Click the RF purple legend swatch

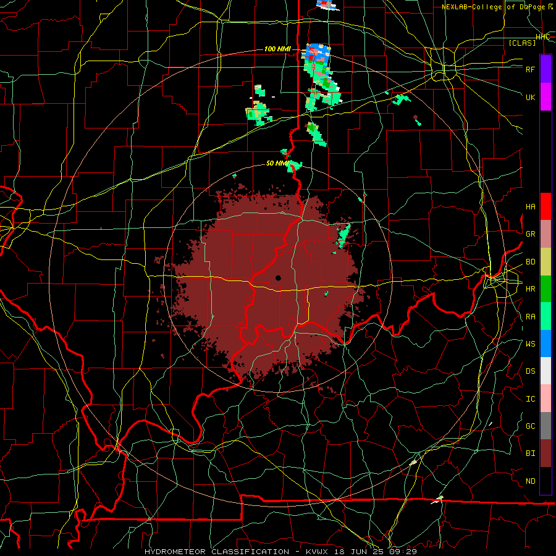click(545, 69)
